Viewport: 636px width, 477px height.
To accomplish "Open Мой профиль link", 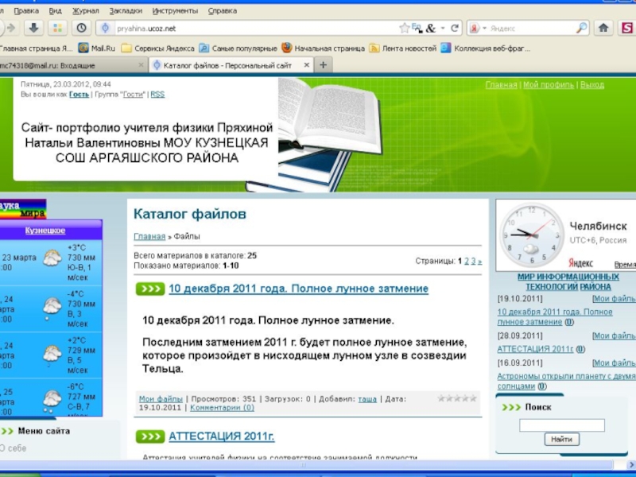I will (x=549, y=85).
